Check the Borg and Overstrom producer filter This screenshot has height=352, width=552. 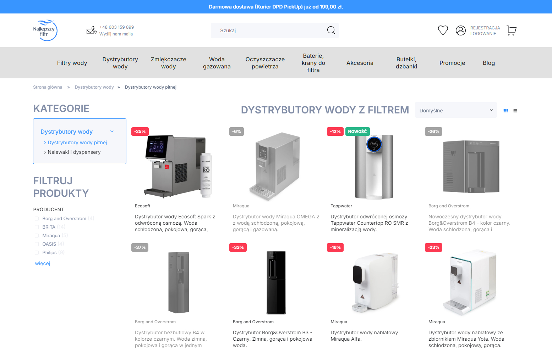[x=37, y=219]
